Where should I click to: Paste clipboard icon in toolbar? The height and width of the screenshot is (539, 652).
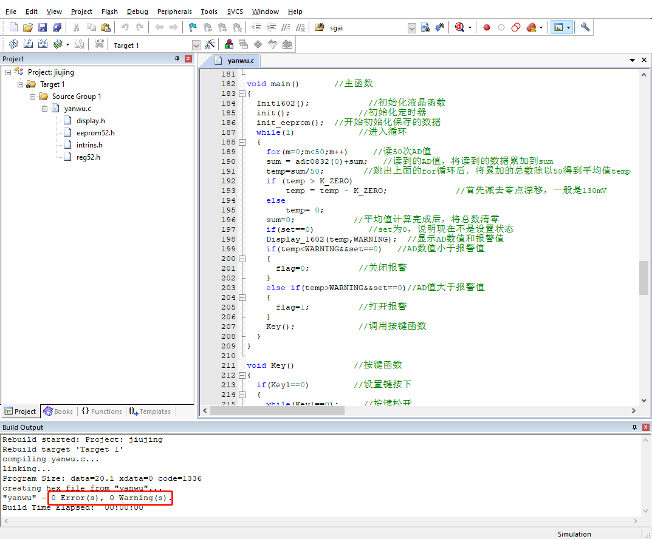click(106, 28)
